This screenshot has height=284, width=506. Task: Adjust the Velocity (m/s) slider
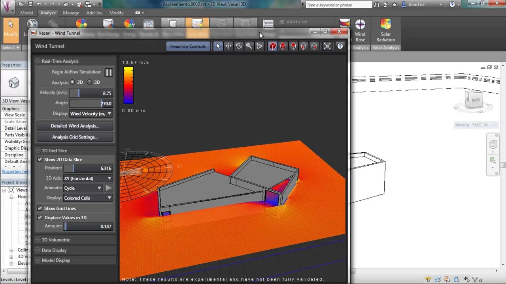(x=91, y=93)
